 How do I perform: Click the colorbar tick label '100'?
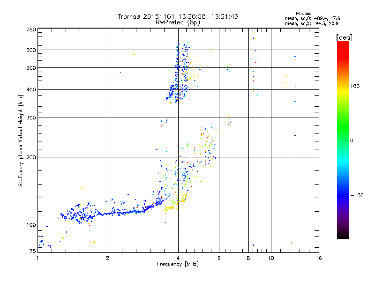(x=355, y=86)
